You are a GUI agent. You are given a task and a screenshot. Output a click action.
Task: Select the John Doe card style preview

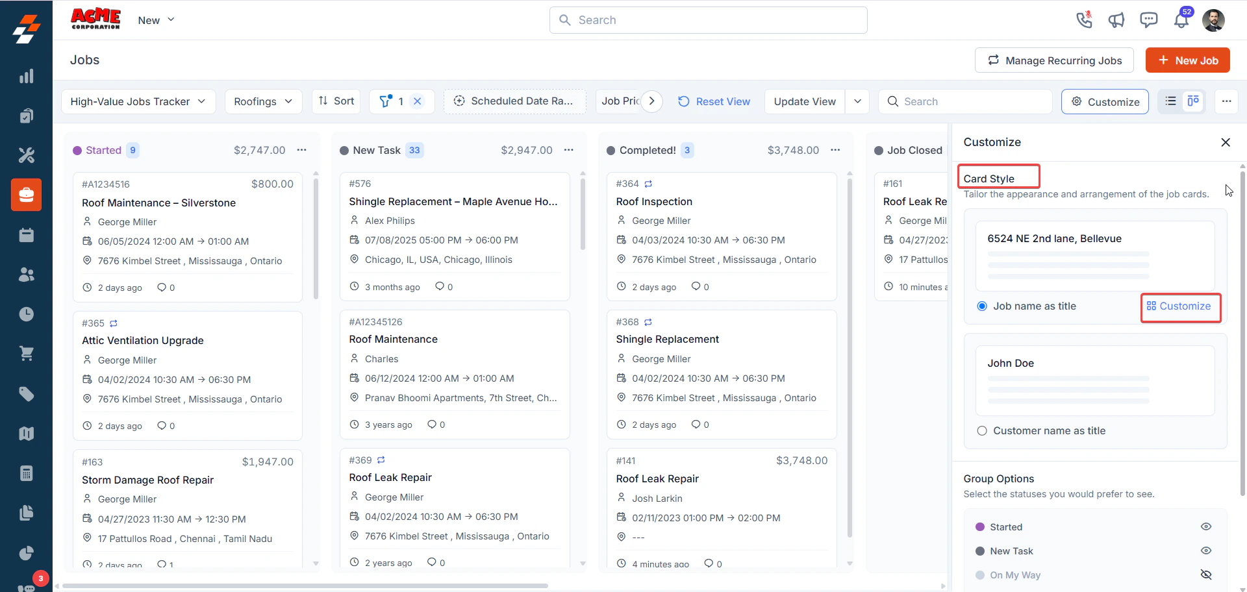(1095, 380)
